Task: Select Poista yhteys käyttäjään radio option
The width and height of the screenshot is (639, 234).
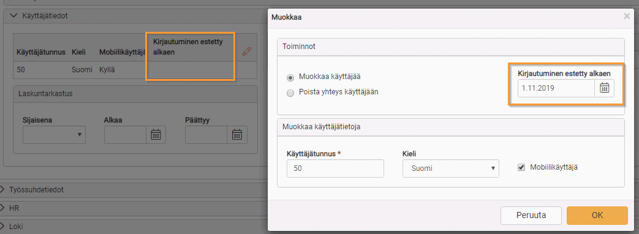Action: [x=290, y=92]
